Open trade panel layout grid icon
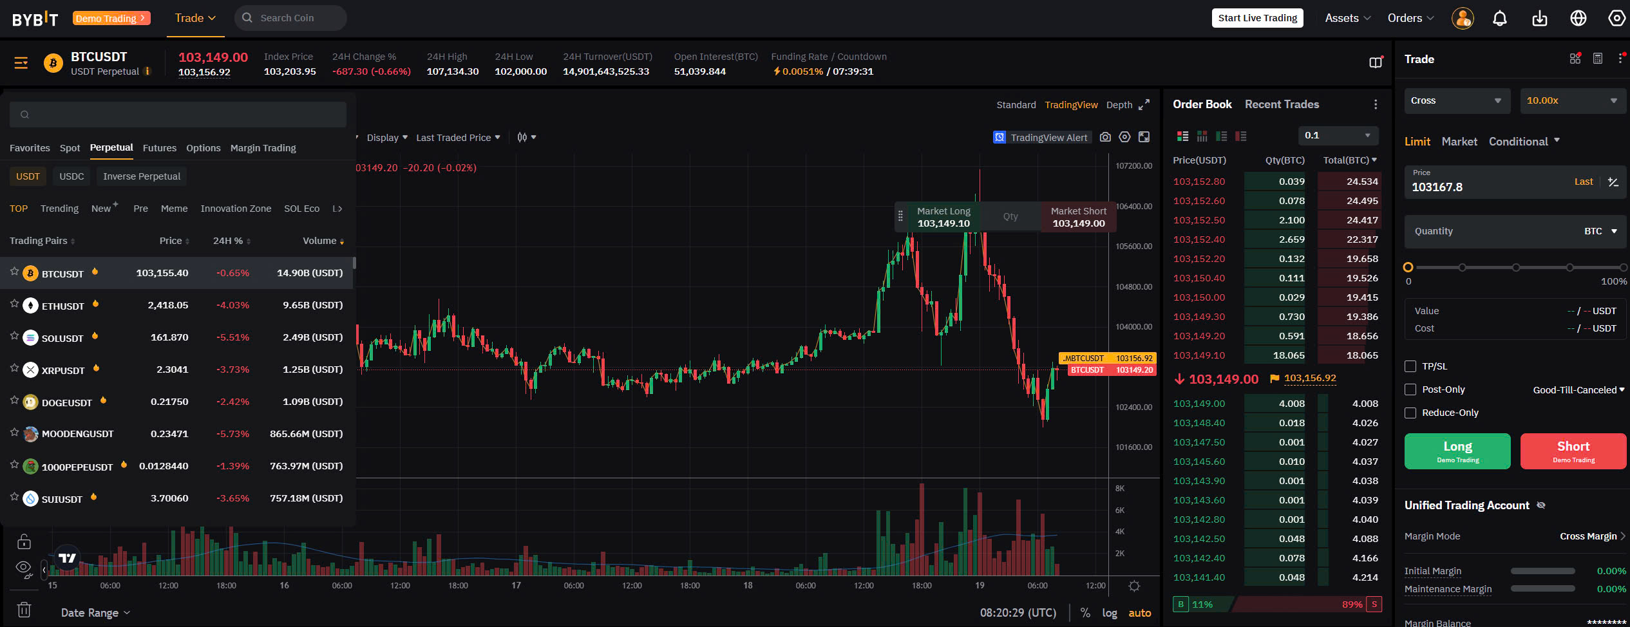Viewport: 1630px width, 627px height. tap(1575, 59)
